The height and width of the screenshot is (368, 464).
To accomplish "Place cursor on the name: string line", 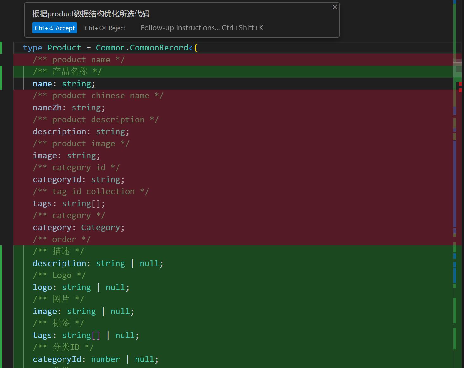I will tap(64, 84).
